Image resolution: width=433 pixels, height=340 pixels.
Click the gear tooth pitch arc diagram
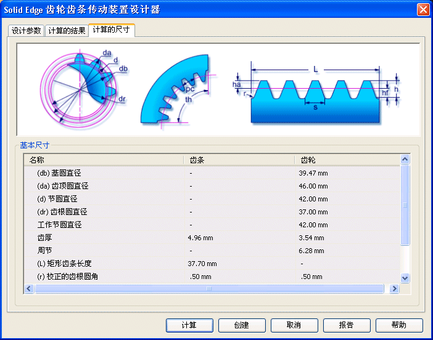(x=176, y=92)
